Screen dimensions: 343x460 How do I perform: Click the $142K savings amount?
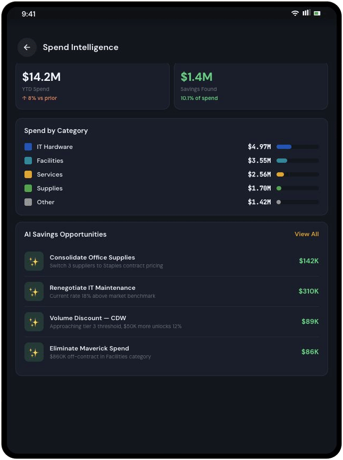tap(308, 261)
